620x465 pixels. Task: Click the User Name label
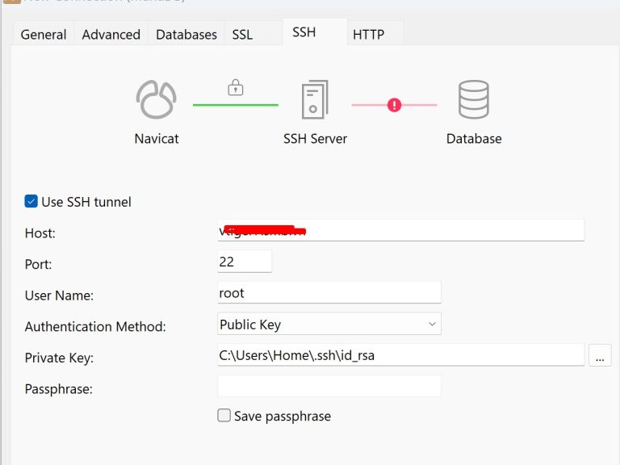[x=59, y=295]
